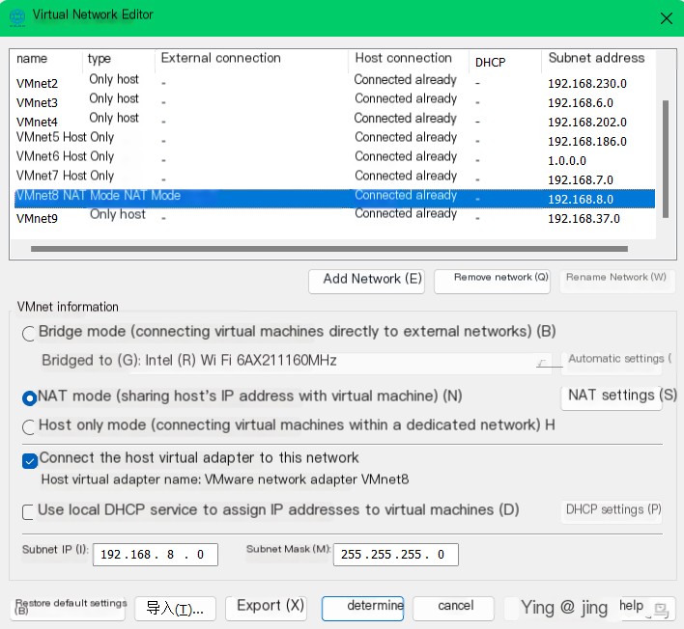The width and height of the screenshot is (684, 629).
Task: Click subnet address 192.168.7.0
Action: 581,179
